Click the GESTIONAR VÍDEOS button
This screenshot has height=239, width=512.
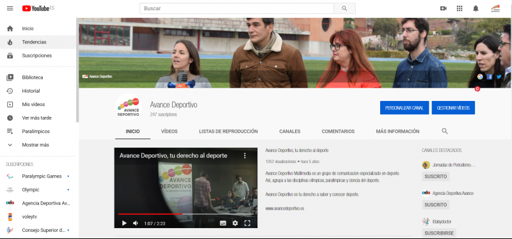453,107
